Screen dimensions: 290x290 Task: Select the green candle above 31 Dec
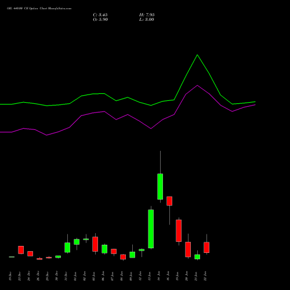coord(67,247)
